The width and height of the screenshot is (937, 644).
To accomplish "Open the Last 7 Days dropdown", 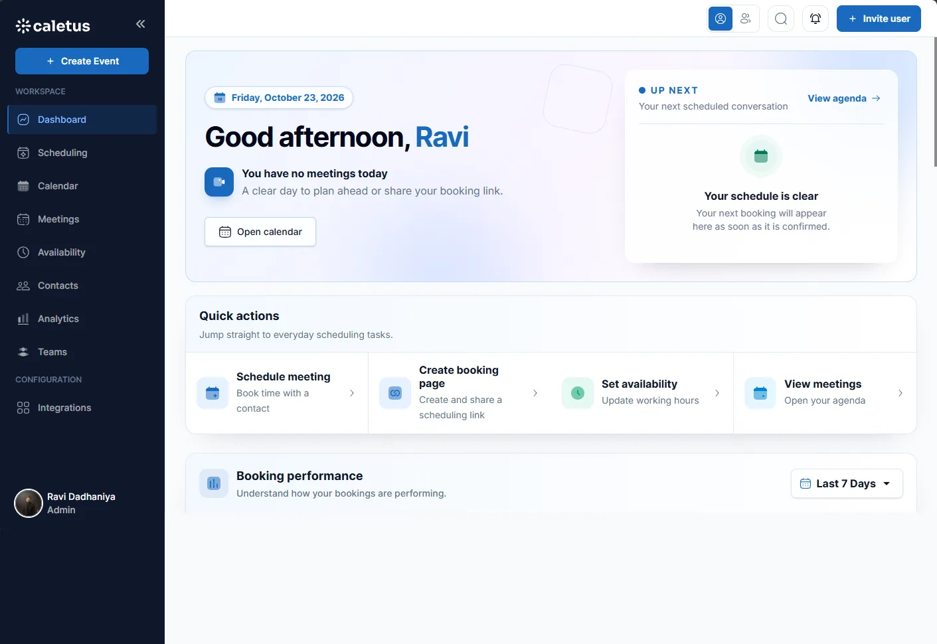I will pos(847,483).
